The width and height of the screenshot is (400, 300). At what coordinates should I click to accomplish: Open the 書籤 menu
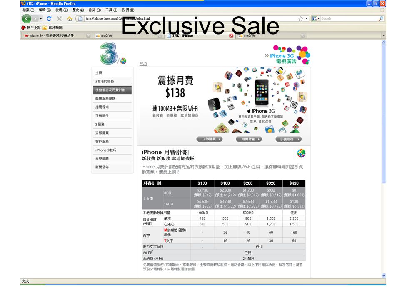coord(95,10)
